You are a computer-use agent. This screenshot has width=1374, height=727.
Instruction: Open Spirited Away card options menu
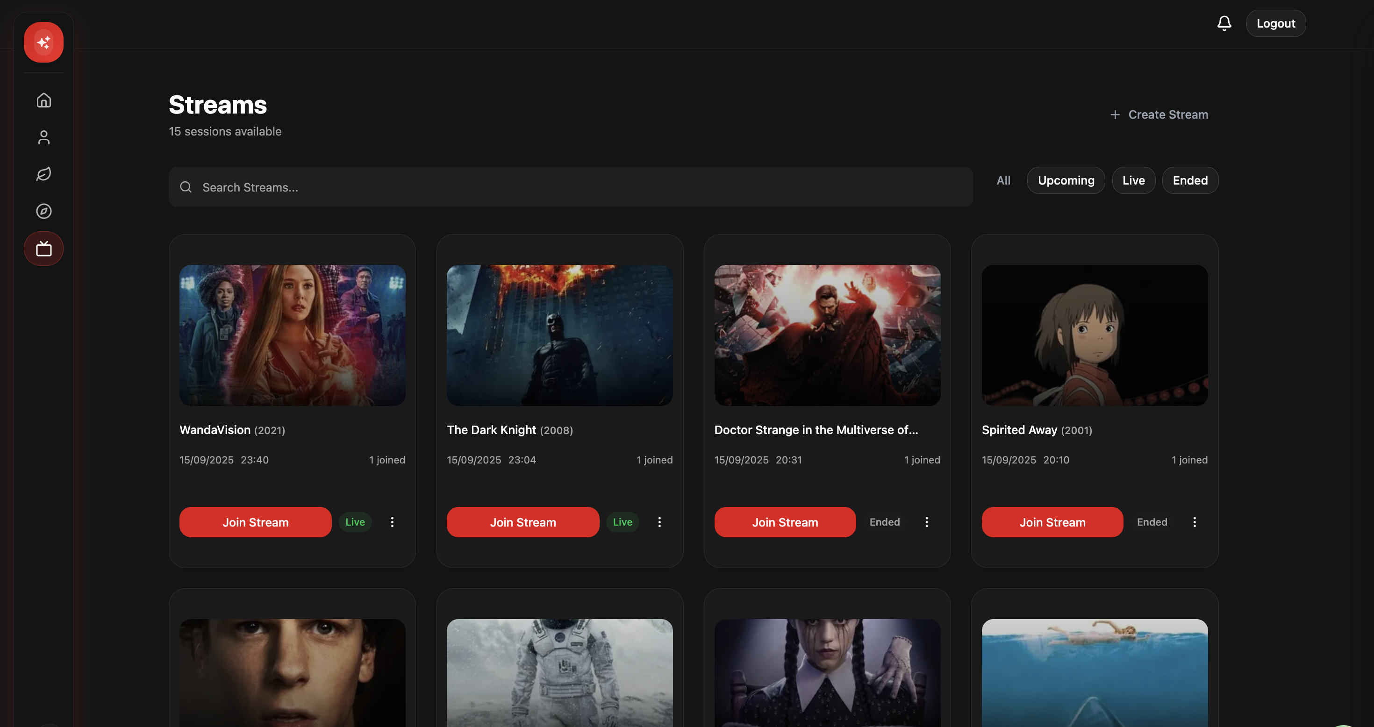1194,522
